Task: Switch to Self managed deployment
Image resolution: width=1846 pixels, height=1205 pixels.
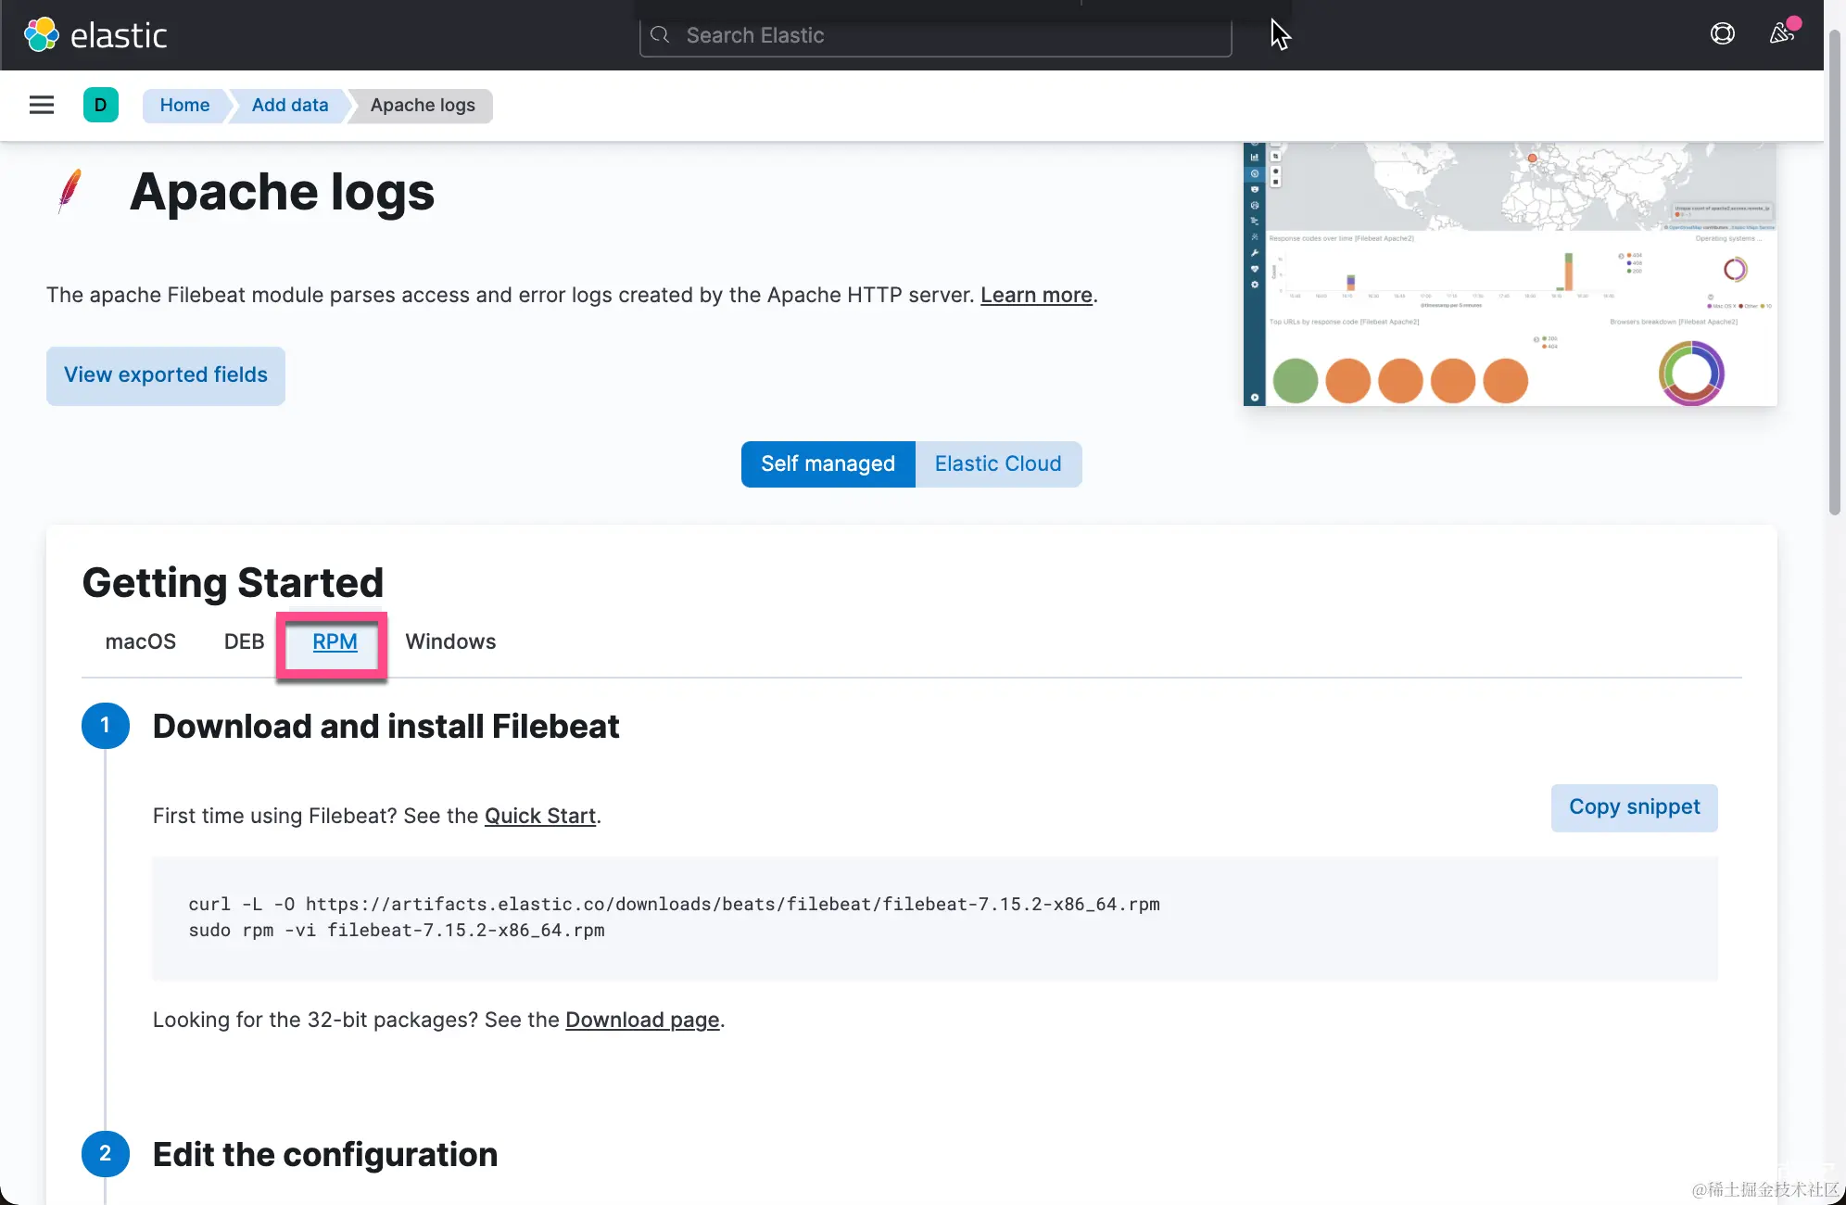Action: [x=828, y=463]
